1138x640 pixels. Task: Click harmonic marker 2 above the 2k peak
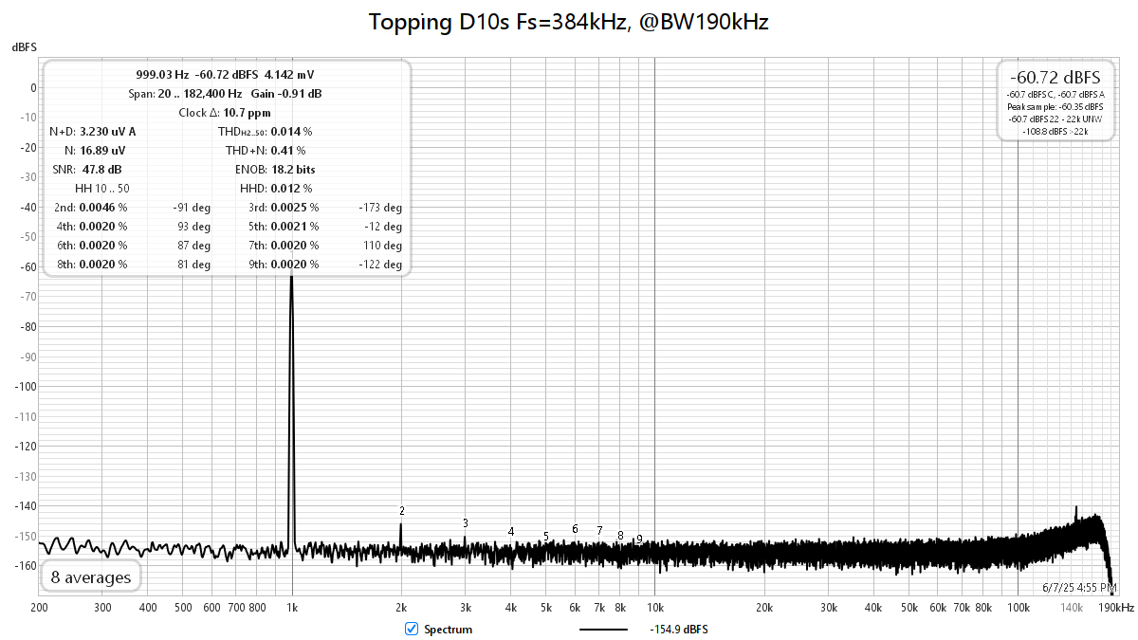[x=402, y=511]
